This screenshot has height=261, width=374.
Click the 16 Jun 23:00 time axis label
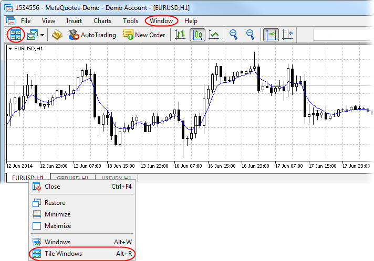(255, 166)
